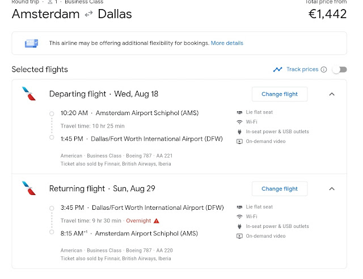This screenshot has width=363, height=279.
Task: Collapse the returning flight details
Action: (x=332, y=189)
